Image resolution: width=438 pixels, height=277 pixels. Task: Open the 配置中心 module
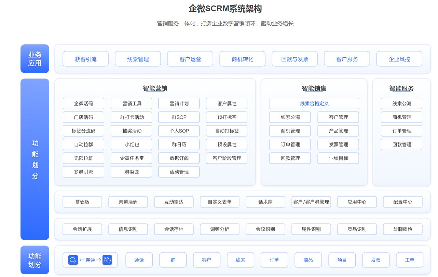point(403,202)
